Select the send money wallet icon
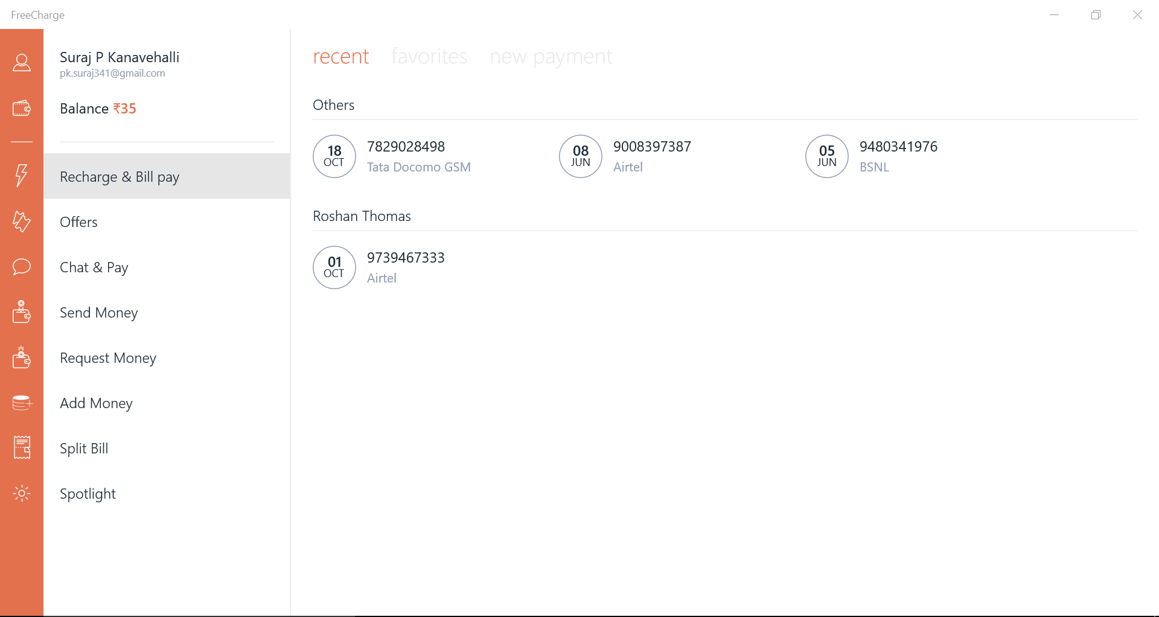This screenshot has height=617, width=1159. [x=22, y=312]
